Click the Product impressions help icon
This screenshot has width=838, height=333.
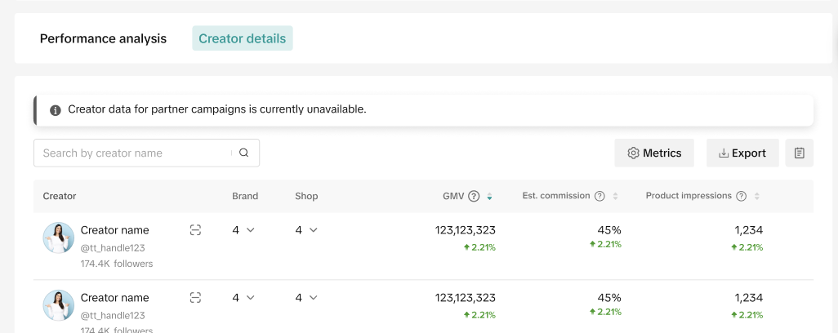(742, 196)
